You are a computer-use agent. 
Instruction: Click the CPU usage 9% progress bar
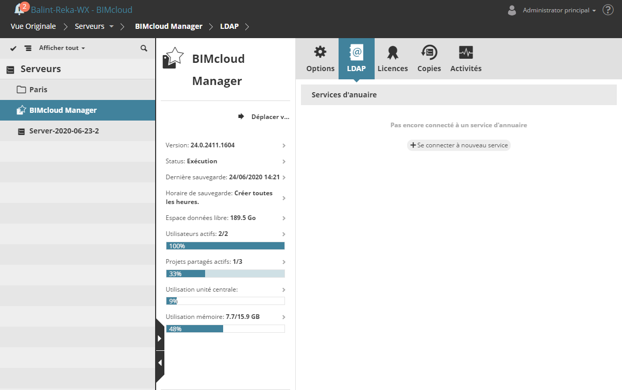click(x=225, y=301)
